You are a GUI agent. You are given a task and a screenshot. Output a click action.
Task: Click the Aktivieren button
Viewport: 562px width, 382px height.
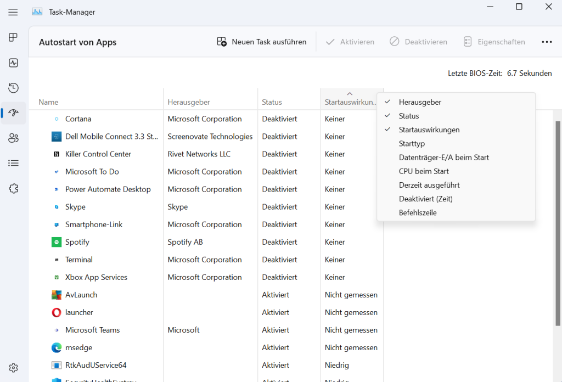(x=350, y=42)
